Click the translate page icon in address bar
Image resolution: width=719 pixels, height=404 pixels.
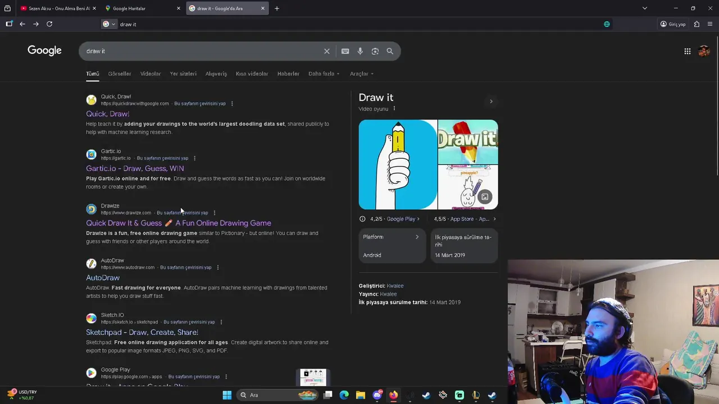[607, 24]
